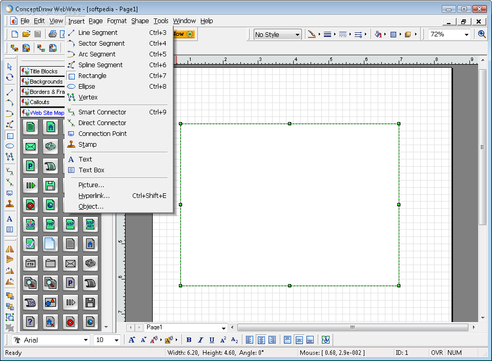Image resolution: width=492 pixels, height=361 pixels.
Task: Select the pointer arrow tool in left toolbar
Action: pos(9,66)
